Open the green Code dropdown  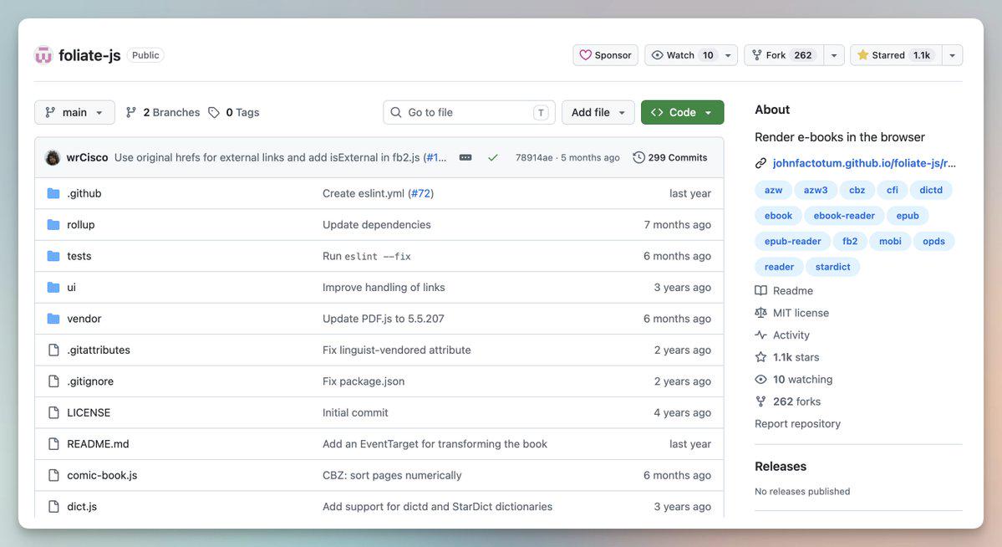coord(683,112)
